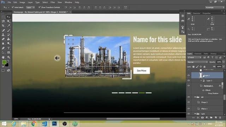Add a layer mask
The height and width of the screenshot is (127, 226).
202,117
